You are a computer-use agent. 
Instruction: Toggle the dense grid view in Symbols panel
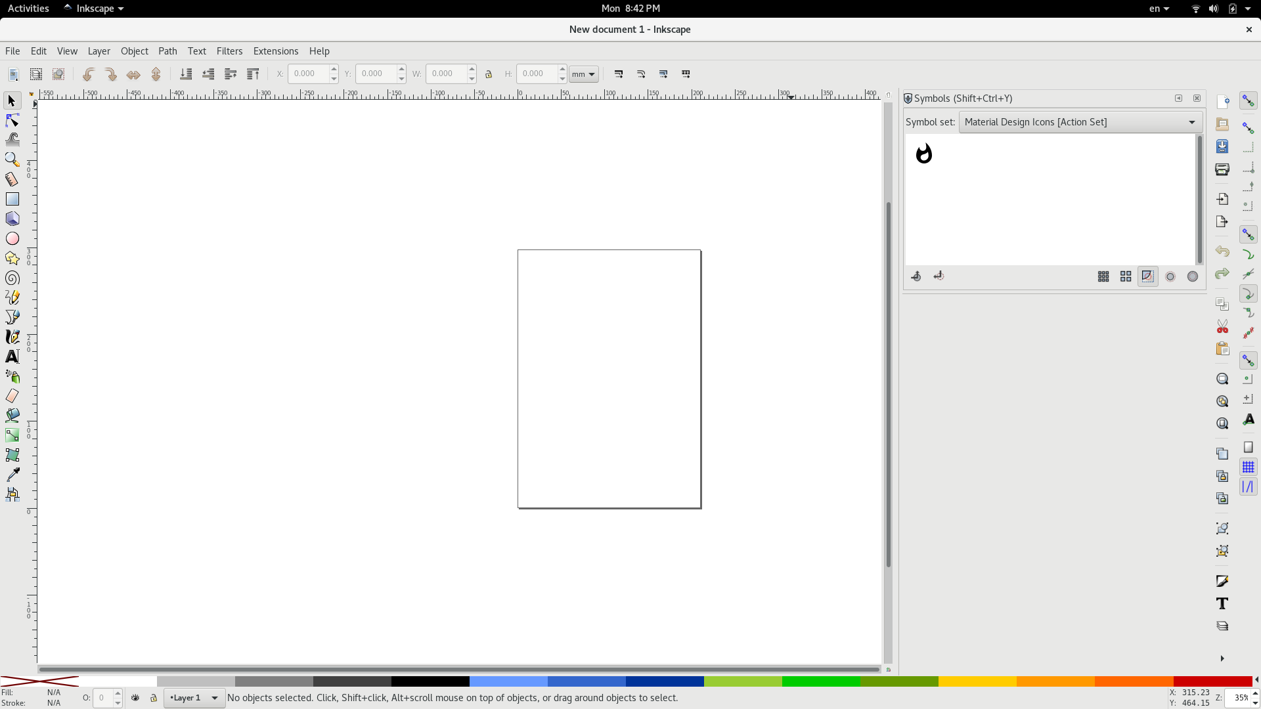1103,276
